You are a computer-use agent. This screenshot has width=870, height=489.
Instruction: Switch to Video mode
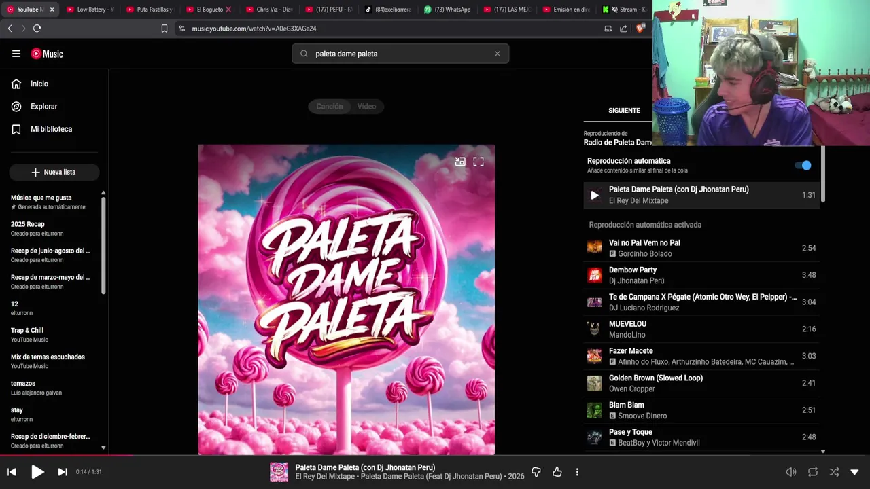pyautogui.click(x=367, y=106)
